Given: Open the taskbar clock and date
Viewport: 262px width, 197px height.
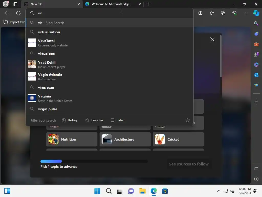Looking at the screenshot, I should coord(245,191).
